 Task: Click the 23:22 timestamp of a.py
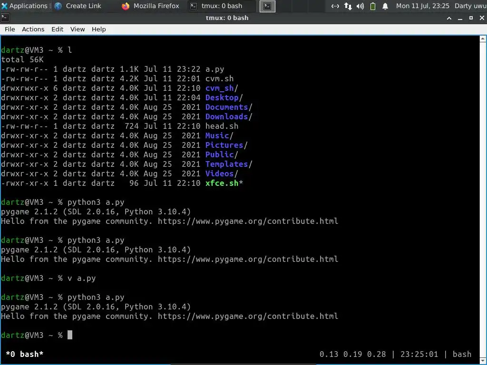tap(188, 69)
